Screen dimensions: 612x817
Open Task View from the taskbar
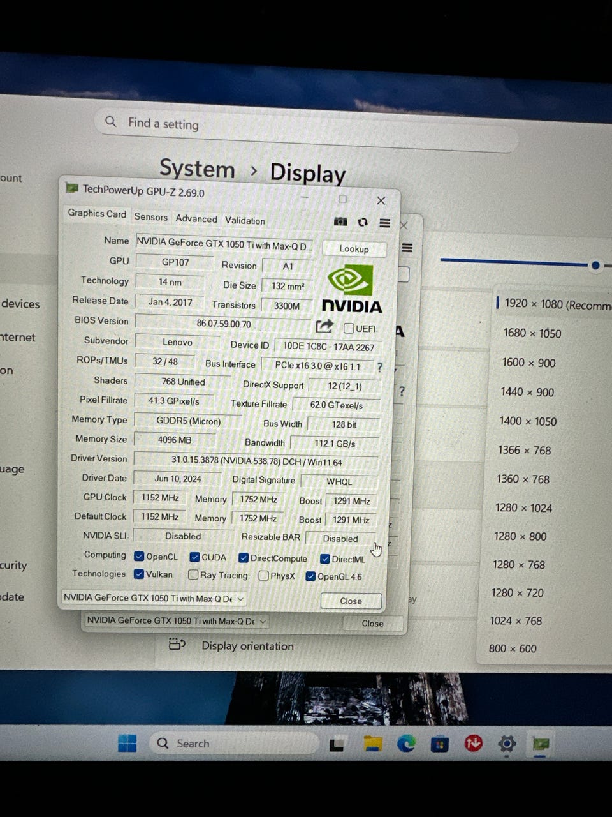[337, 744]
